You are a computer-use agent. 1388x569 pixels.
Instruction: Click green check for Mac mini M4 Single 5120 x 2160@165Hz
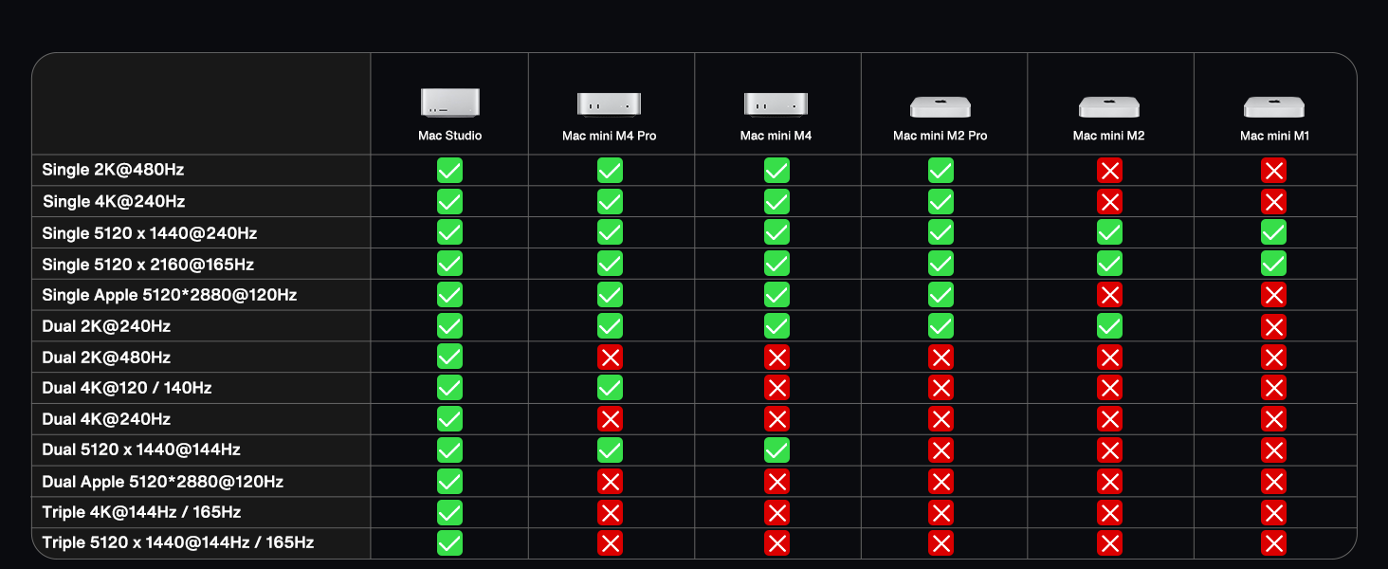click(776, 264)
